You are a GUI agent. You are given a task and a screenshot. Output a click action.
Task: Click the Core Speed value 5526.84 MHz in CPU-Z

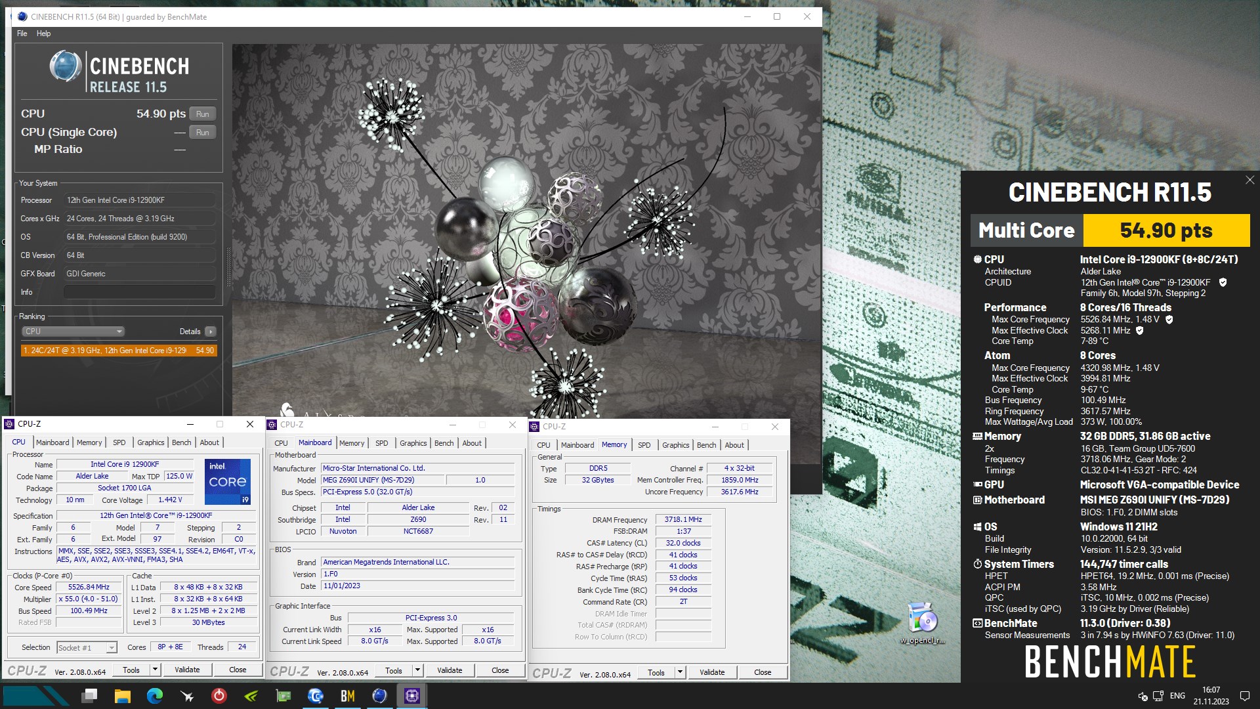pyautogui.click(x=89, y=588)
